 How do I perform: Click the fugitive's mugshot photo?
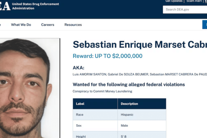29,88
